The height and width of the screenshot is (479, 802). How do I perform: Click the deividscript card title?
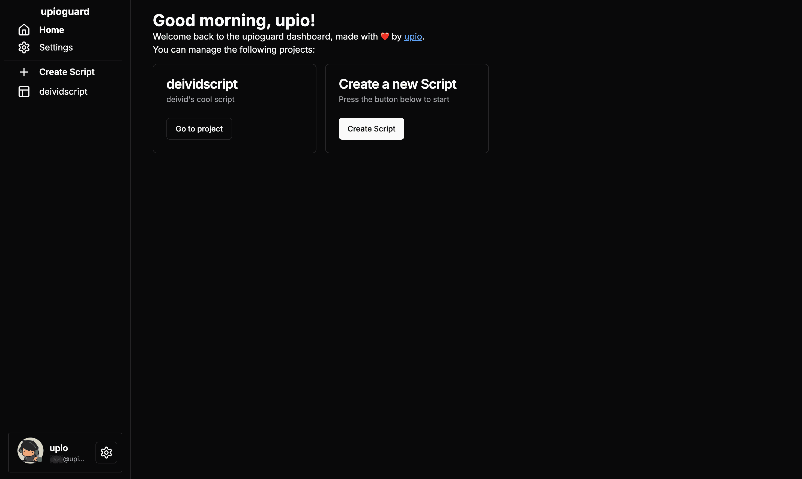202,84
